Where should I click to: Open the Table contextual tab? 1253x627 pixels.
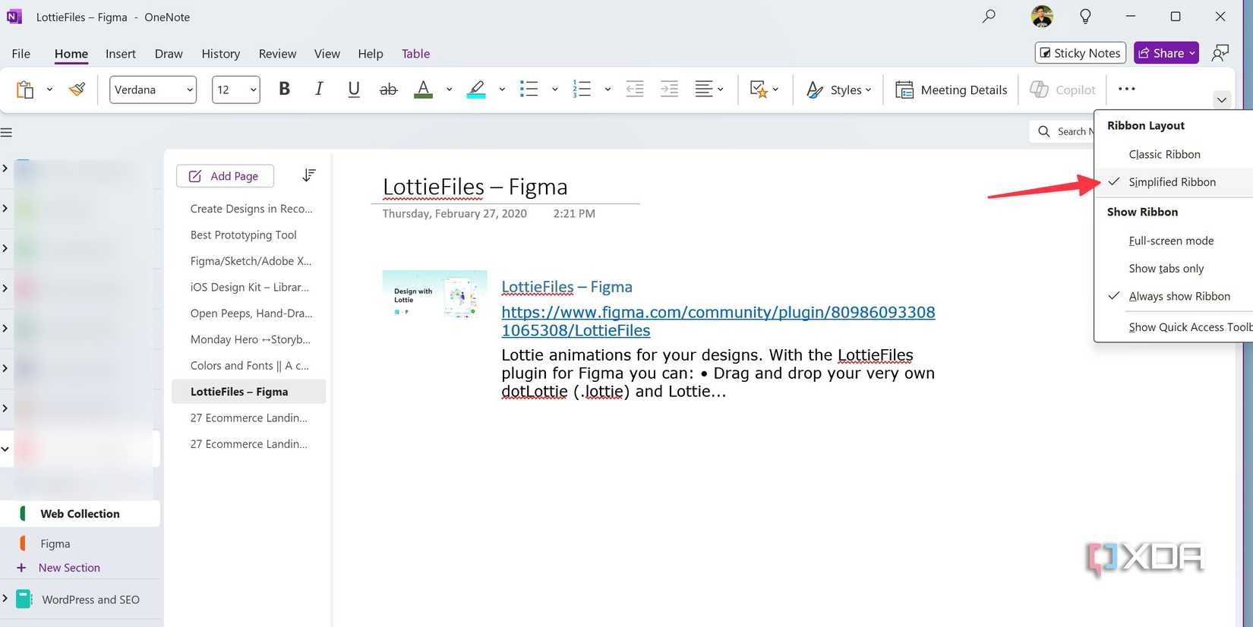click(x=416, y=53)
